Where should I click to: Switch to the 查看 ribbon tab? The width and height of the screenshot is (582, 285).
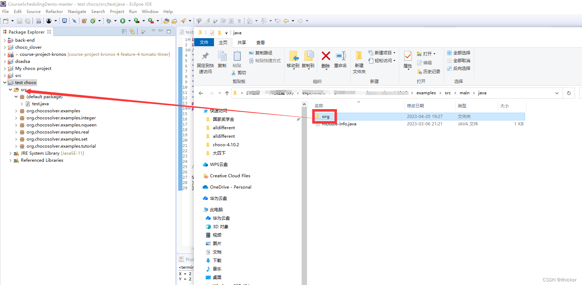pyautogui.click(x=261, y=43)
